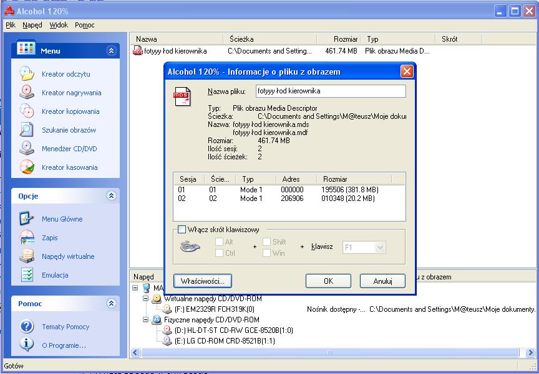The image size is (539, 374).
Task: Click the Anuluj button
Action: point(382,281)
